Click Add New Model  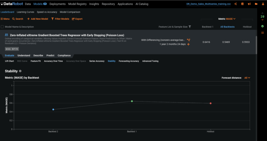point(38,19)
